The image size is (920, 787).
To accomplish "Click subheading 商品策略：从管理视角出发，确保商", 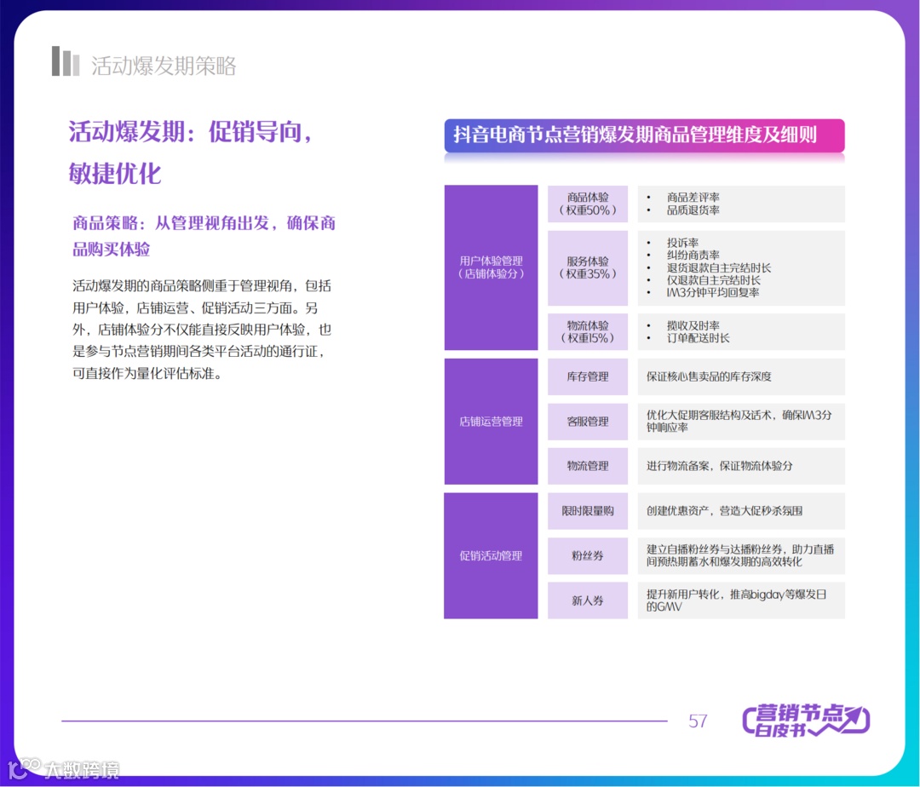I will [204, 223].
